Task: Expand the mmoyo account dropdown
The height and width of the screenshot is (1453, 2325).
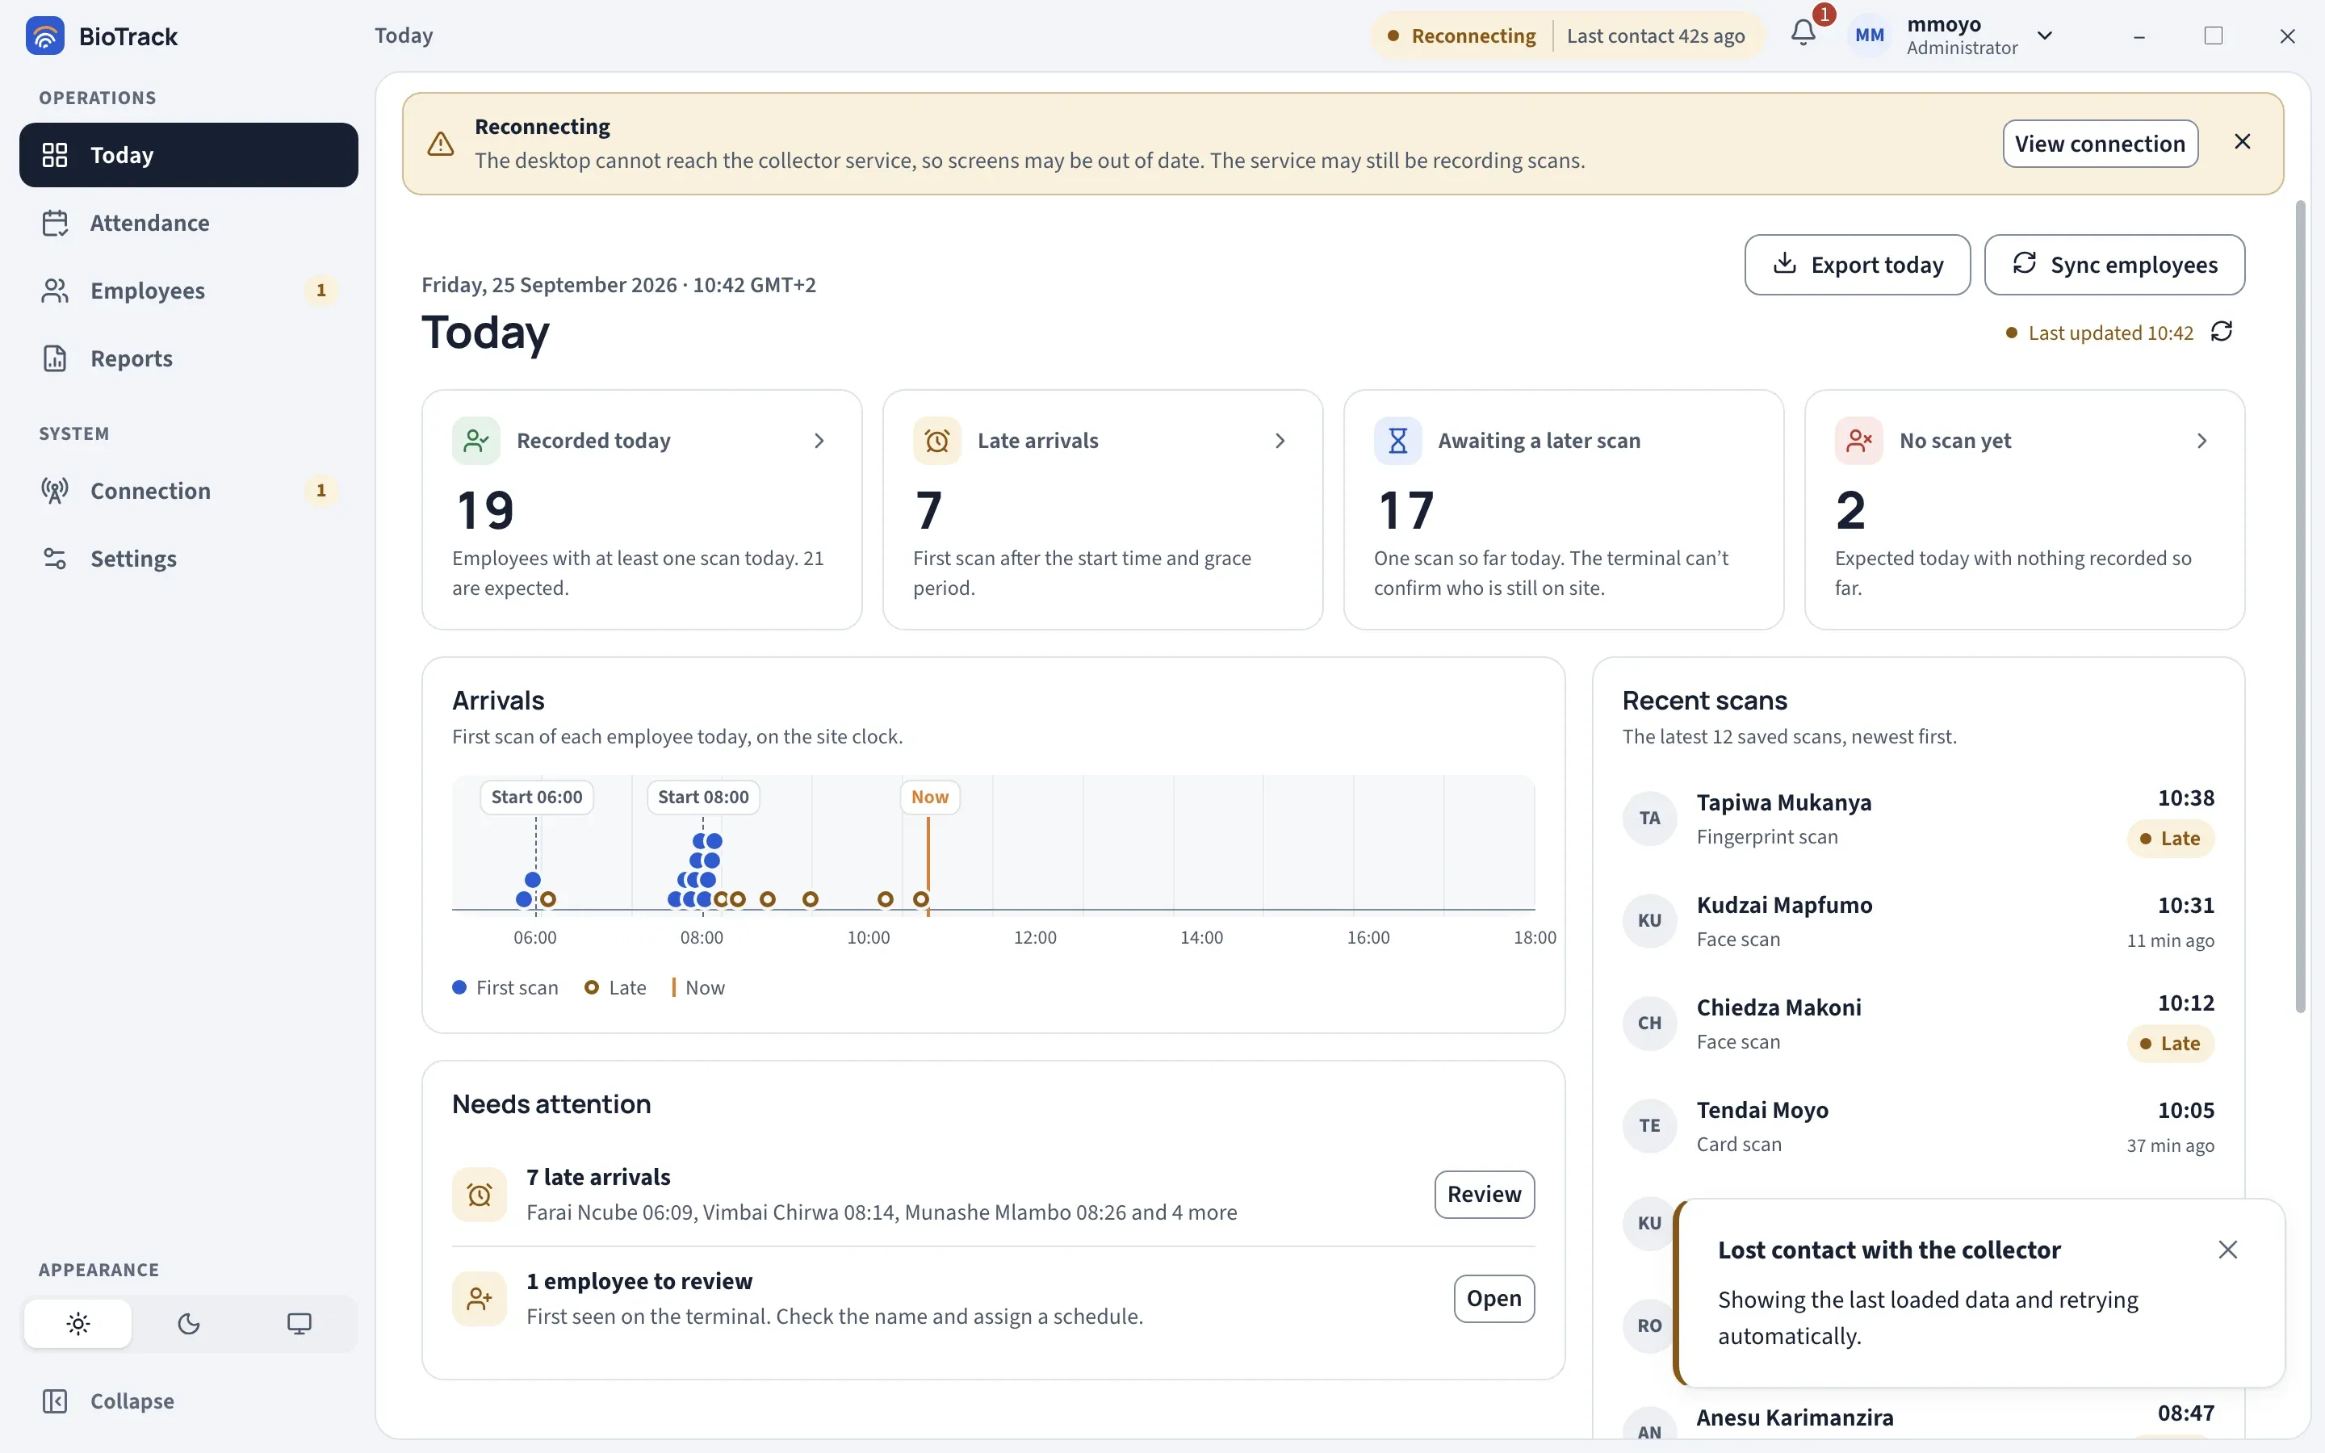Action: point(2046,36)
